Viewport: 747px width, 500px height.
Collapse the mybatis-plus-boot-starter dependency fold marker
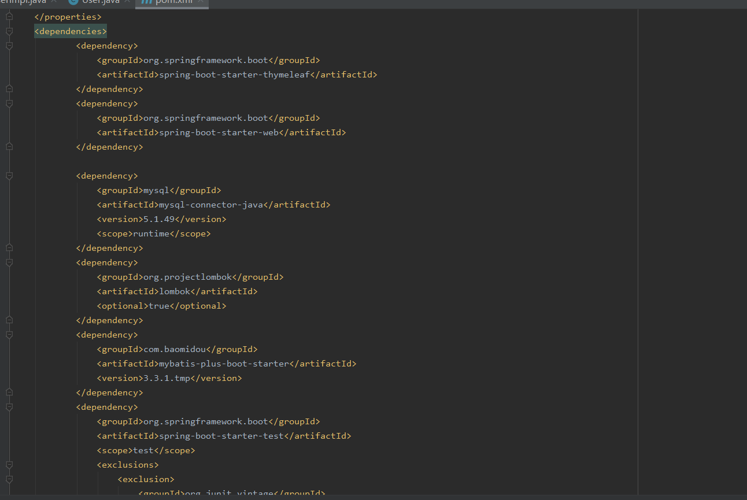[x=9, y=335]
